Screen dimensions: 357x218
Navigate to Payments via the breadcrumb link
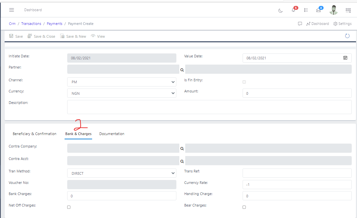(54, 23)
